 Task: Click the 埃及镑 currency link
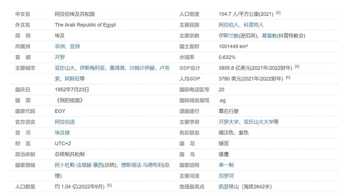click(63, 133)
